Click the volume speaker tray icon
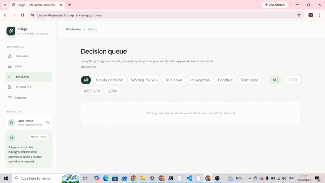The image size is (325, 183). tap(284, 178)
